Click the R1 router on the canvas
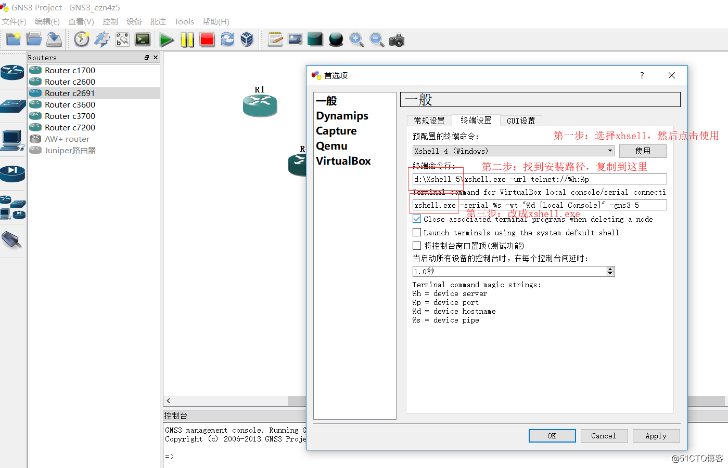The image size is (728, 468). point(260,105)
